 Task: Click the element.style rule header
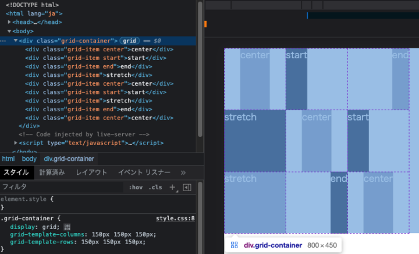(x=27, y=199)
